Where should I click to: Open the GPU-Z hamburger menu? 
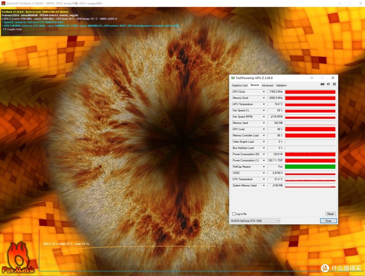click(334, 84)
